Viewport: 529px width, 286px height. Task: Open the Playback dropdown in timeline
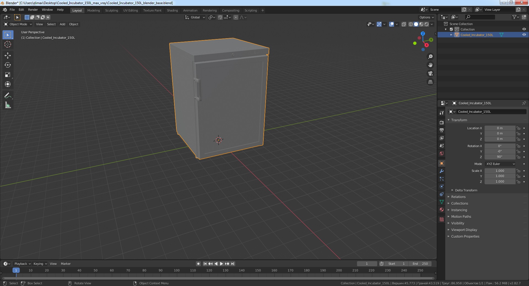(x=22, y=264)
